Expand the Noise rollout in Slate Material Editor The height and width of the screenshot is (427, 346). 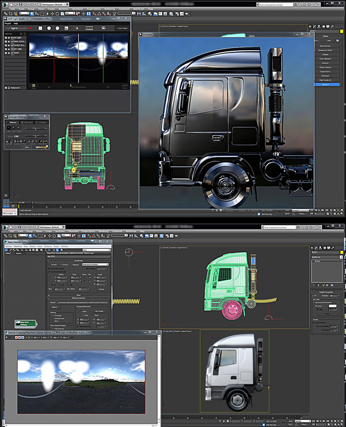coord(78,295)
